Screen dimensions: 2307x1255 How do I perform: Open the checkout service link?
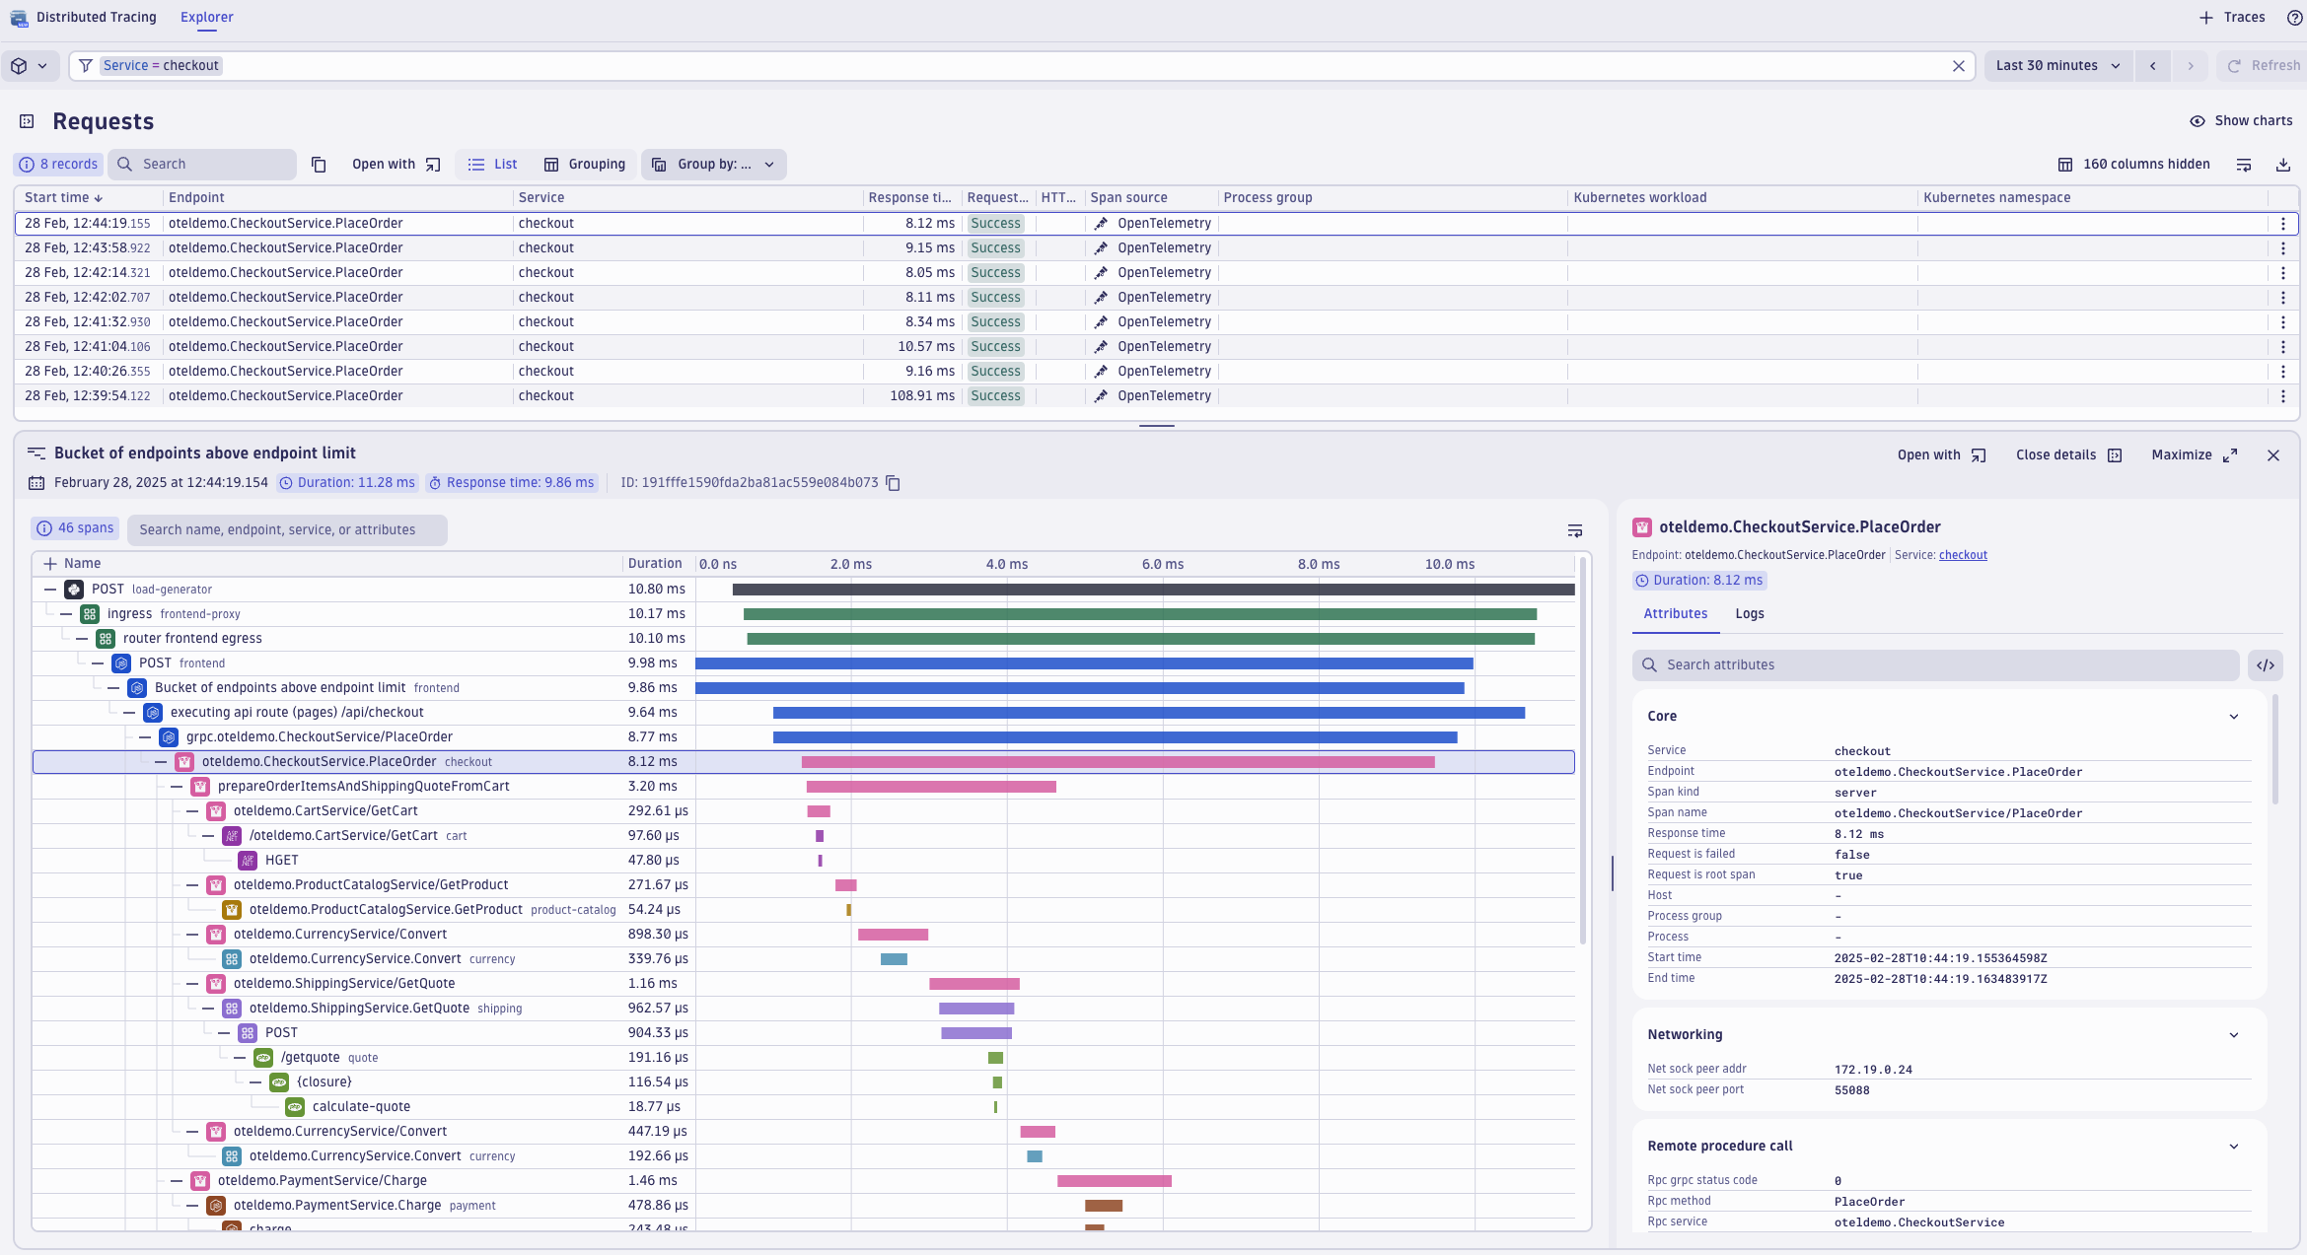tap(1962, 554)
